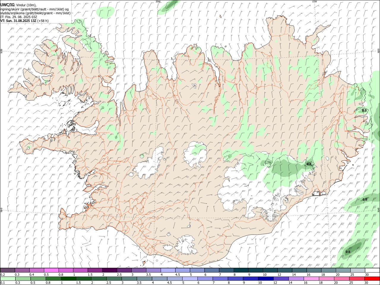Viewport: 380px width, 285px height.
Task: Click the round white Hofsjökull glacier in central Iceland
Action: 195,155
